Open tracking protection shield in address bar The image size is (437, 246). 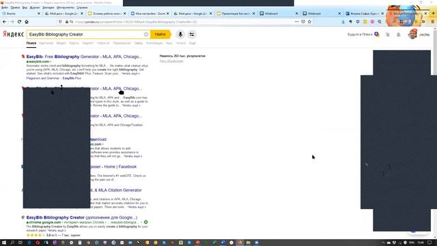coord(60,21)
